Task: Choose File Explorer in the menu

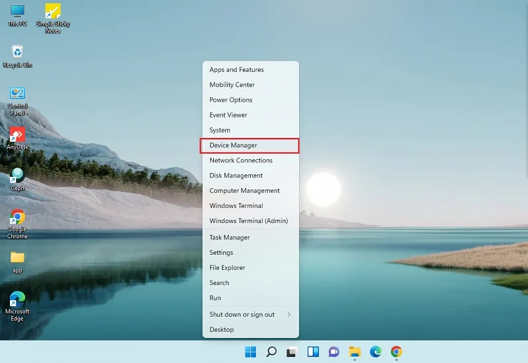Action: coord(251,268)
